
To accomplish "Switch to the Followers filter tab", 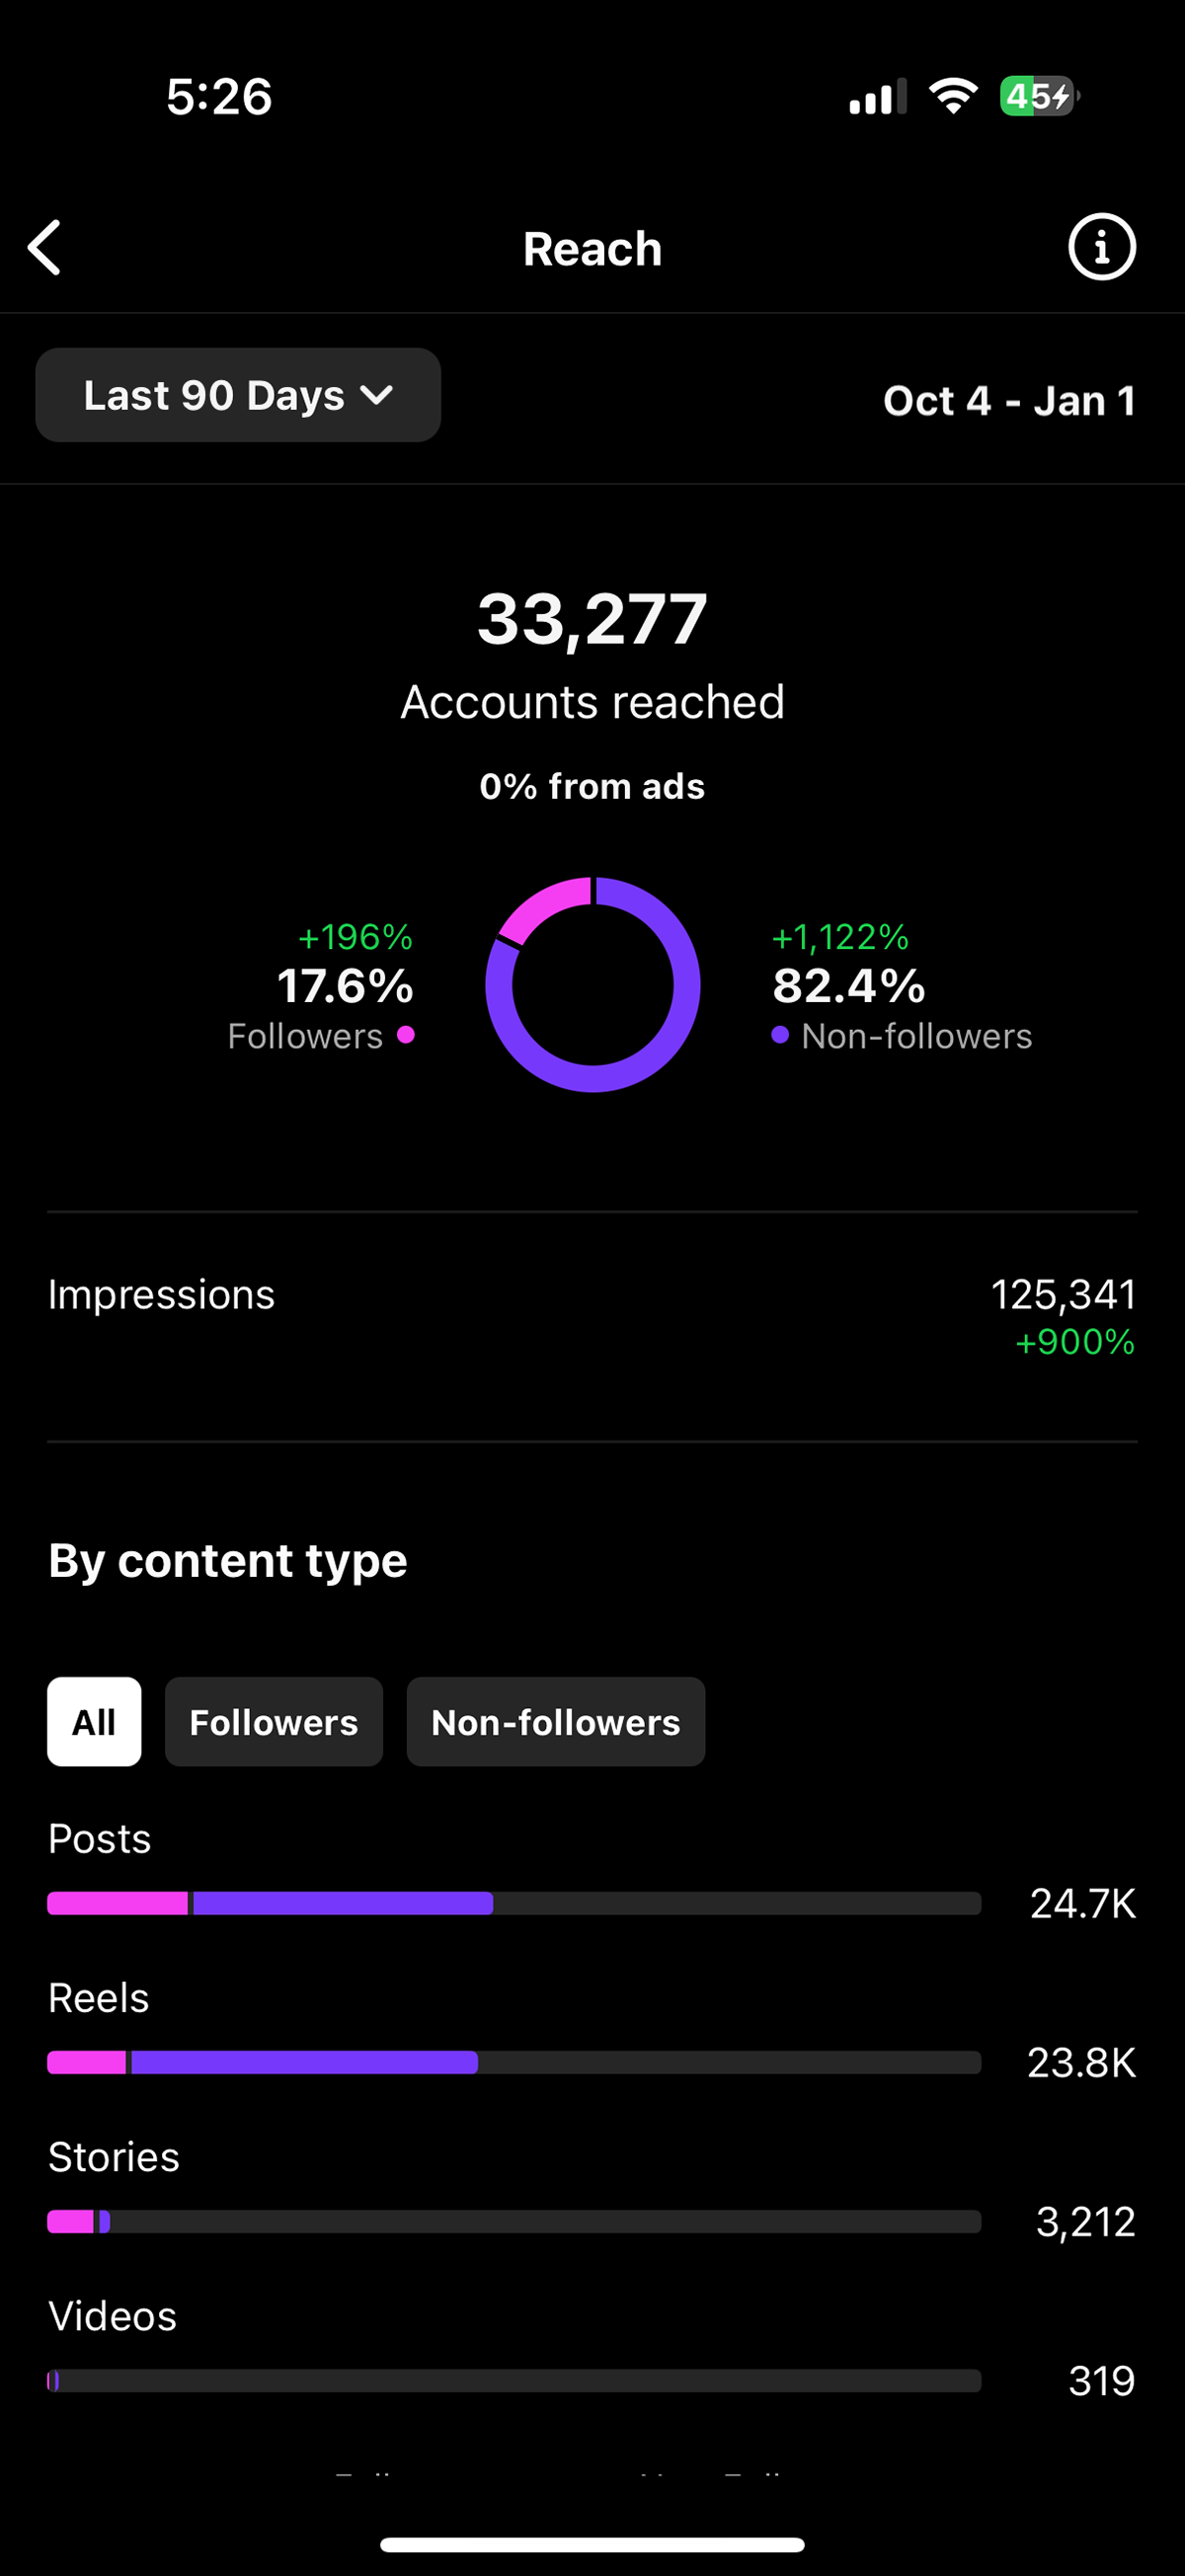I will point(274,1722).
